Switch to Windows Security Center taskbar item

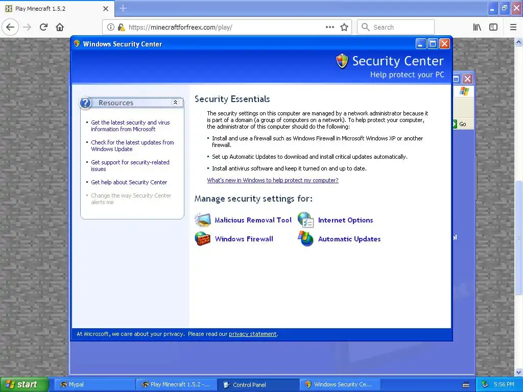click(340, 384)
